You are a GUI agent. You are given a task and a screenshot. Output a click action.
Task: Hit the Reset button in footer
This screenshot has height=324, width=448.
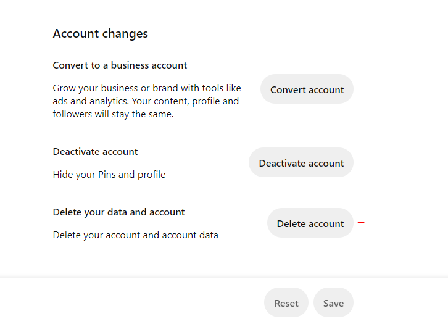(286, 303)
